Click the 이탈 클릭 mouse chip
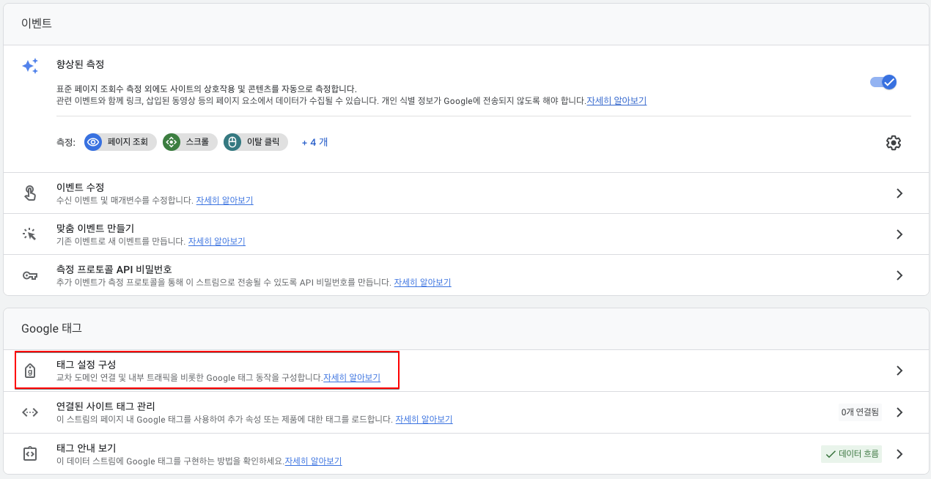Image resolution: width=931 pixels, height=479 pixels. point(256,142)
